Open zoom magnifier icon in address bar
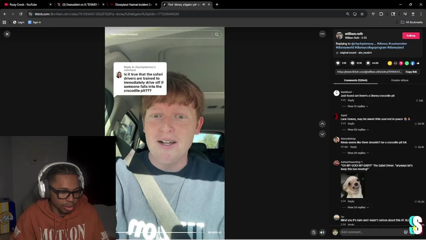This screenshot has width=426, height=240. click(348, 14)
